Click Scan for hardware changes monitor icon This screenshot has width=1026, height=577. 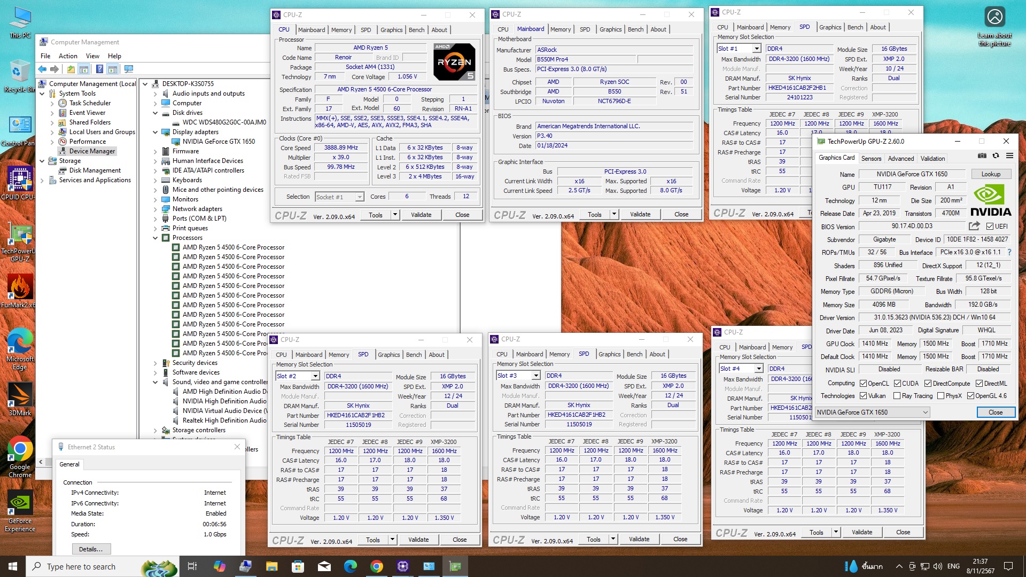pyautogui.click(x=128, y=69)
